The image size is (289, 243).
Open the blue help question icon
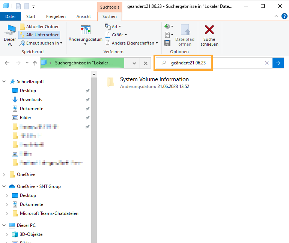click(x=284, y=16)
